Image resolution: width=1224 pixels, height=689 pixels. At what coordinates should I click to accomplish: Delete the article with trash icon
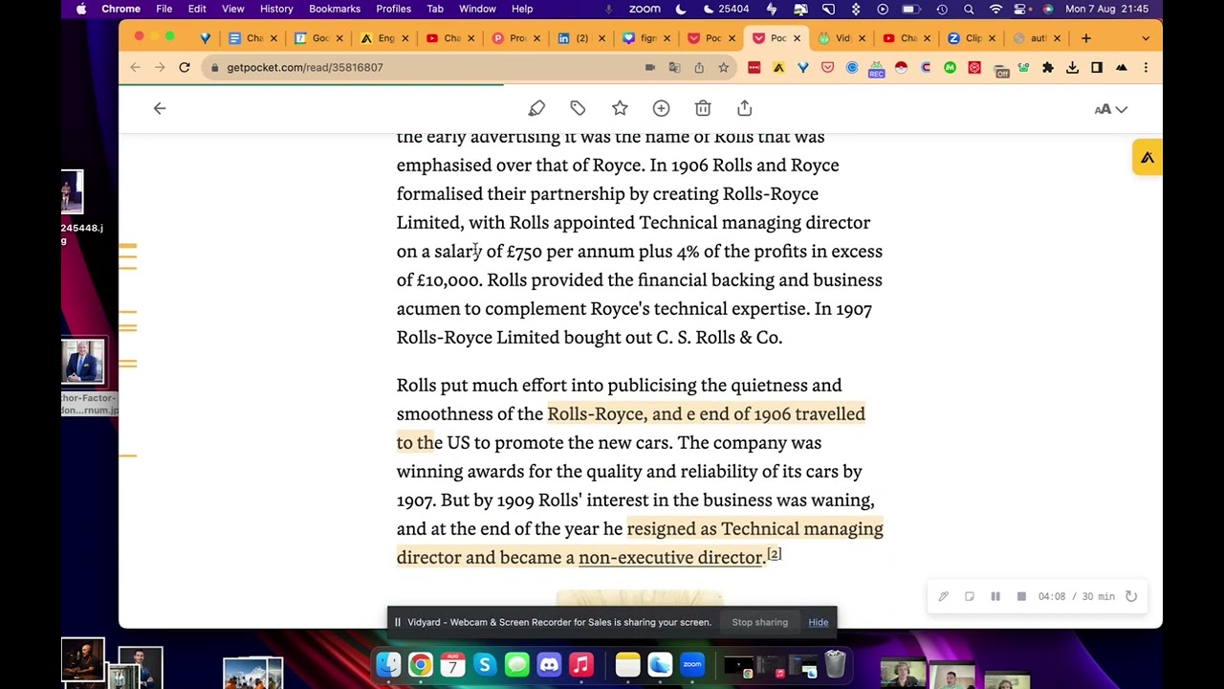pos(703,108)
